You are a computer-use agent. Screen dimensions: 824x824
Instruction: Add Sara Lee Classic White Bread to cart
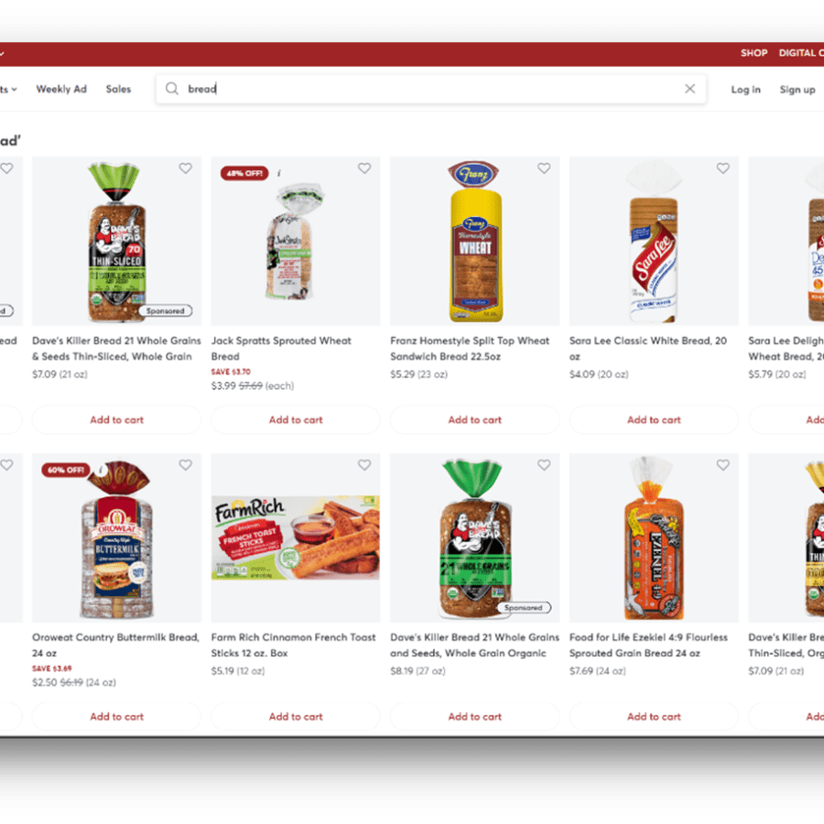coord(654,419)
